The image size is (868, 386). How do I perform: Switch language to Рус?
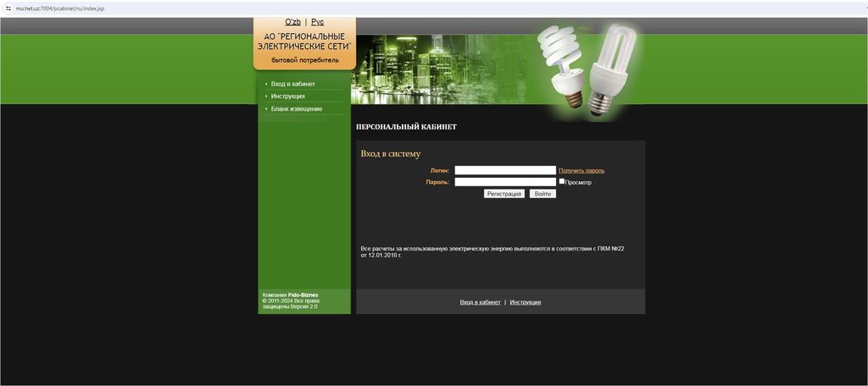point(317,22)
